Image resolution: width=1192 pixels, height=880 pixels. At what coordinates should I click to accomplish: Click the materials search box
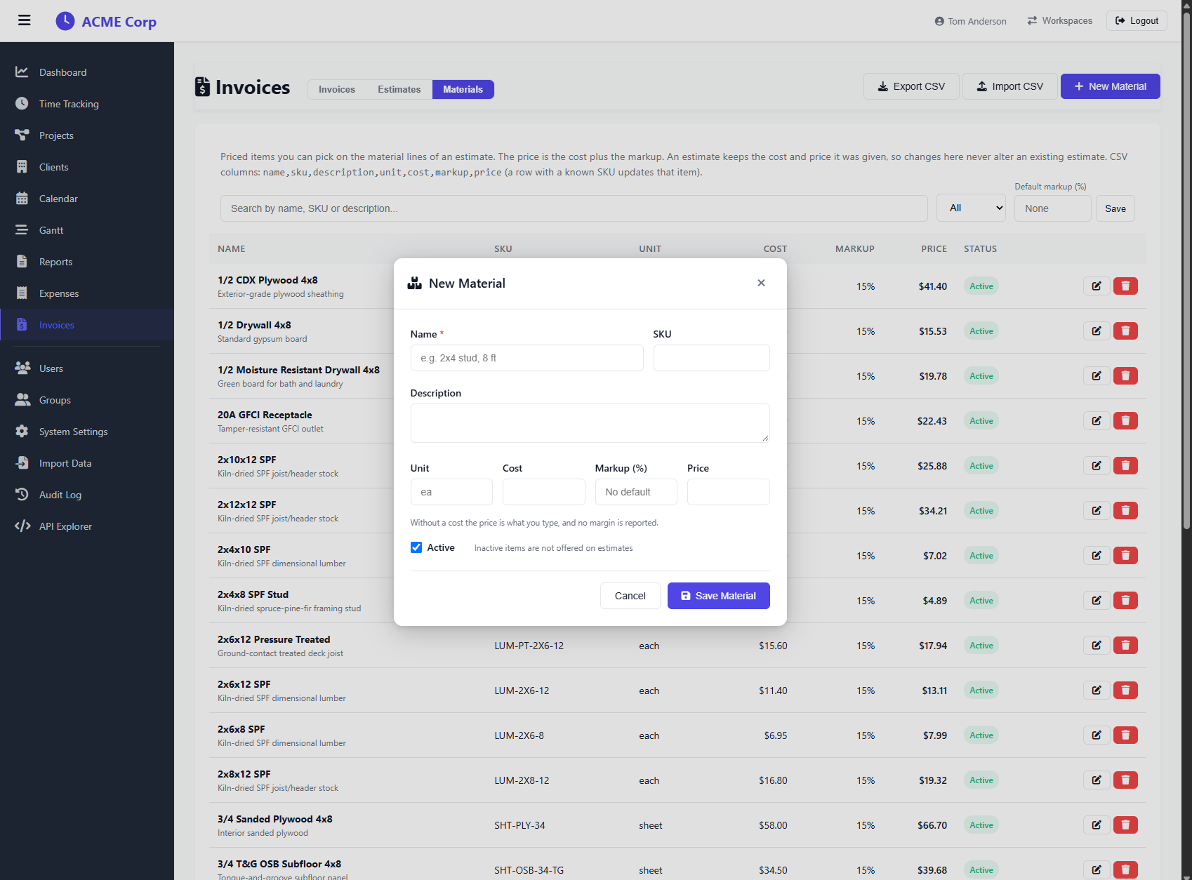pos(574,208)
